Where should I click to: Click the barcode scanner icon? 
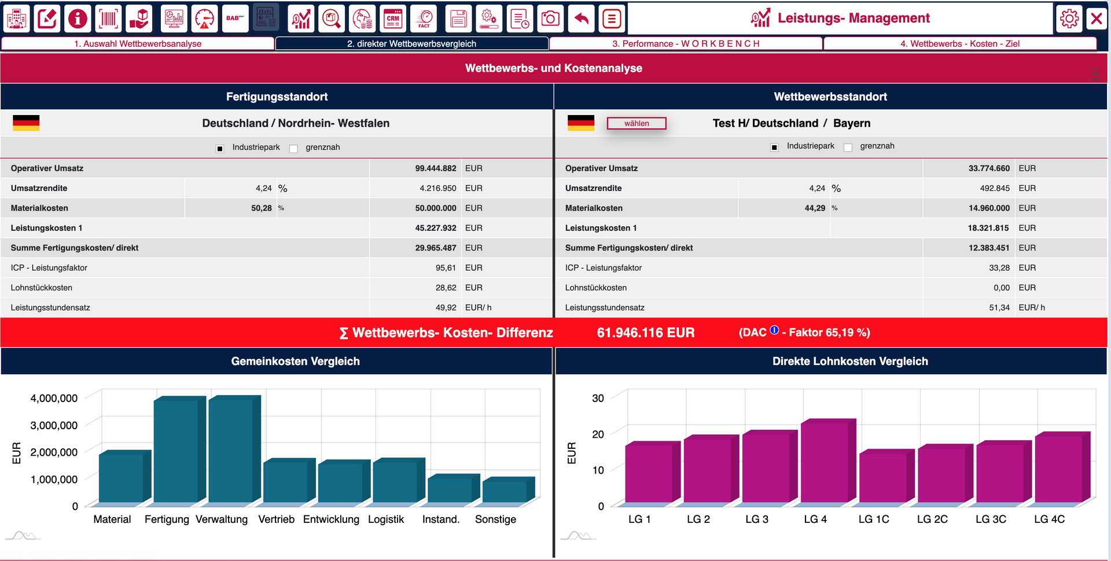click(108, 19)
